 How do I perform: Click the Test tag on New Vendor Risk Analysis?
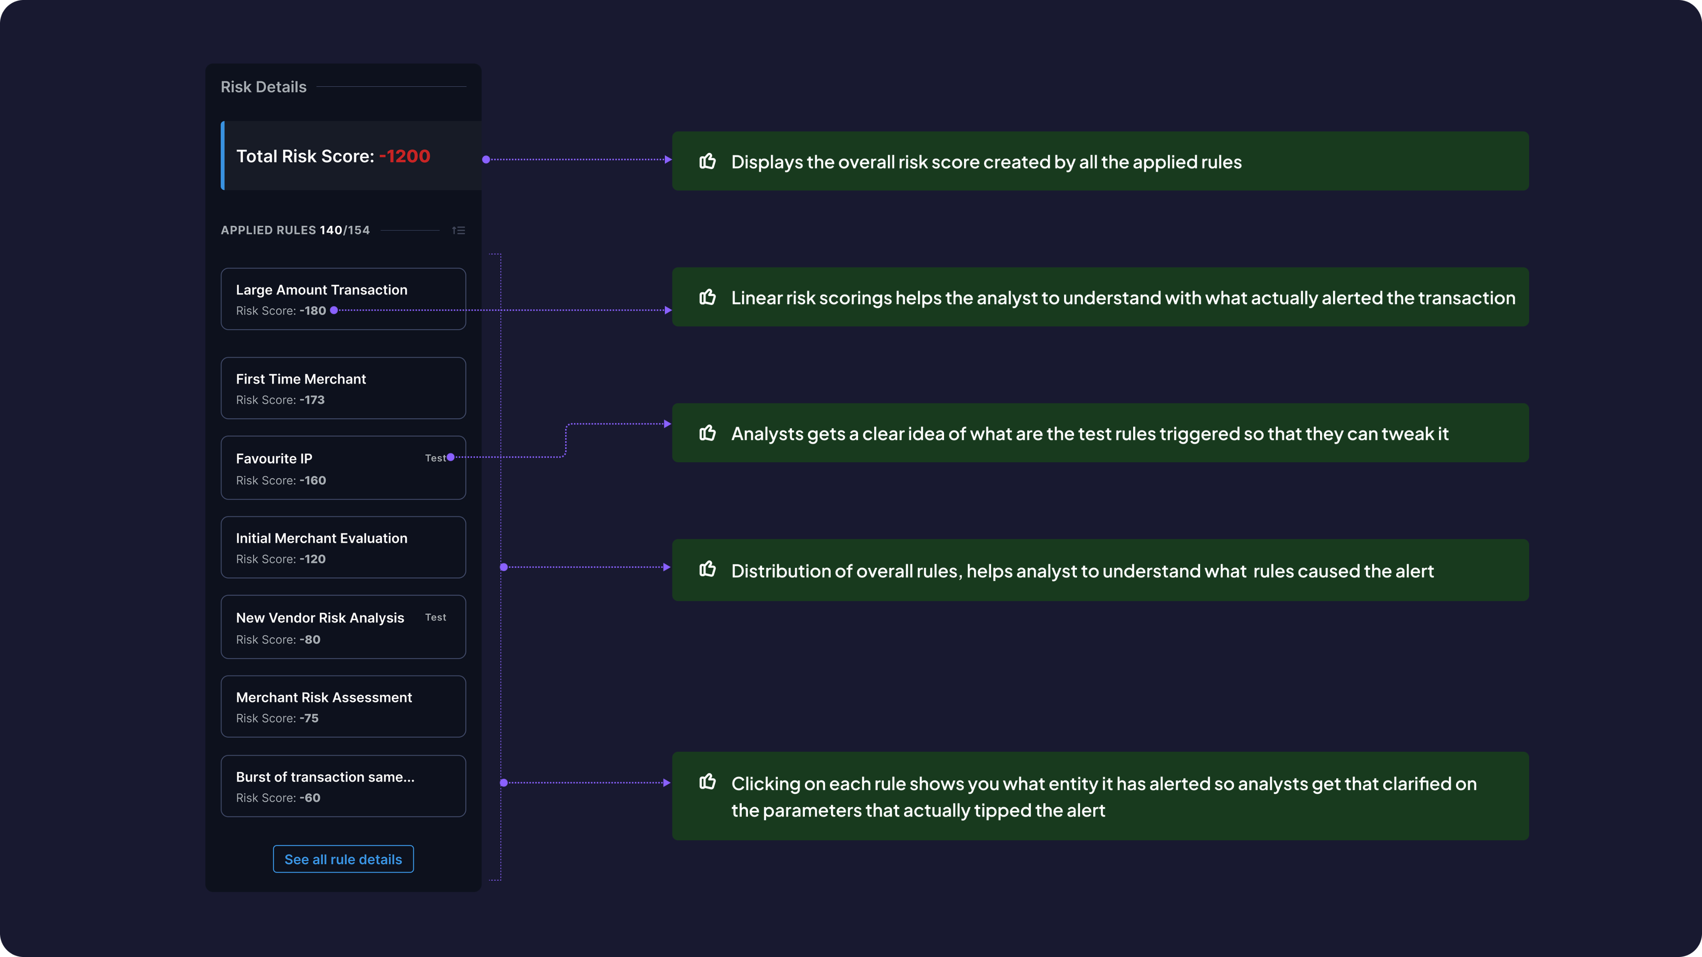pos(435,618)
